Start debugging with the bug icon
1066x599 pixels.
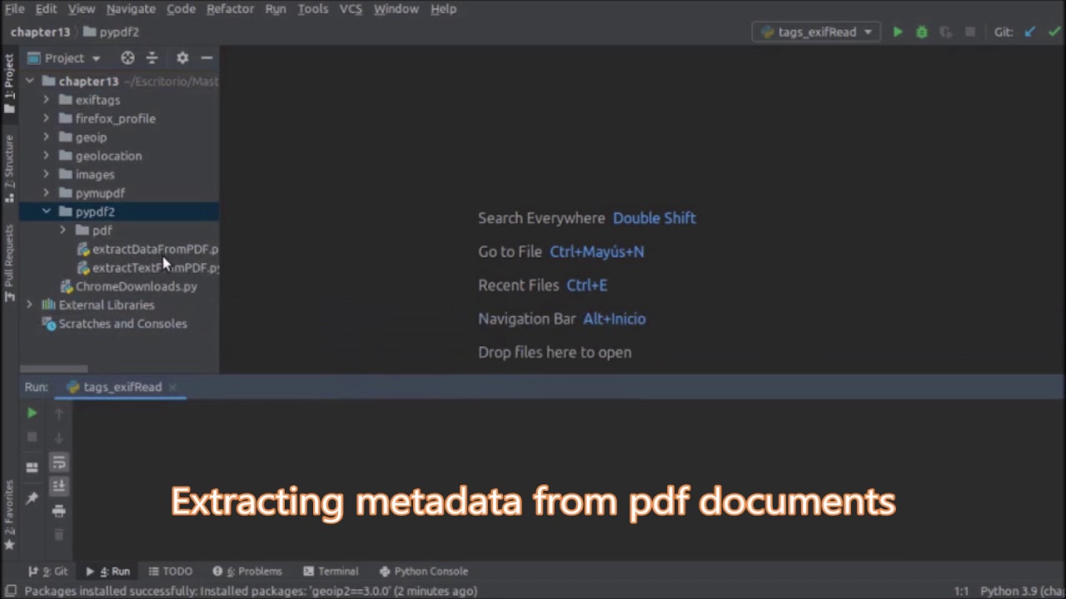922,32
